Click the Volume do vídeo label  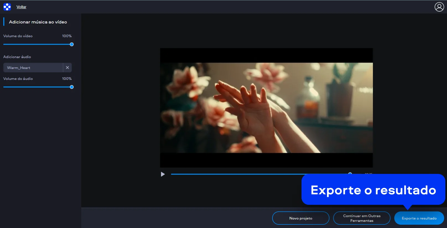(x=18, y=36)
